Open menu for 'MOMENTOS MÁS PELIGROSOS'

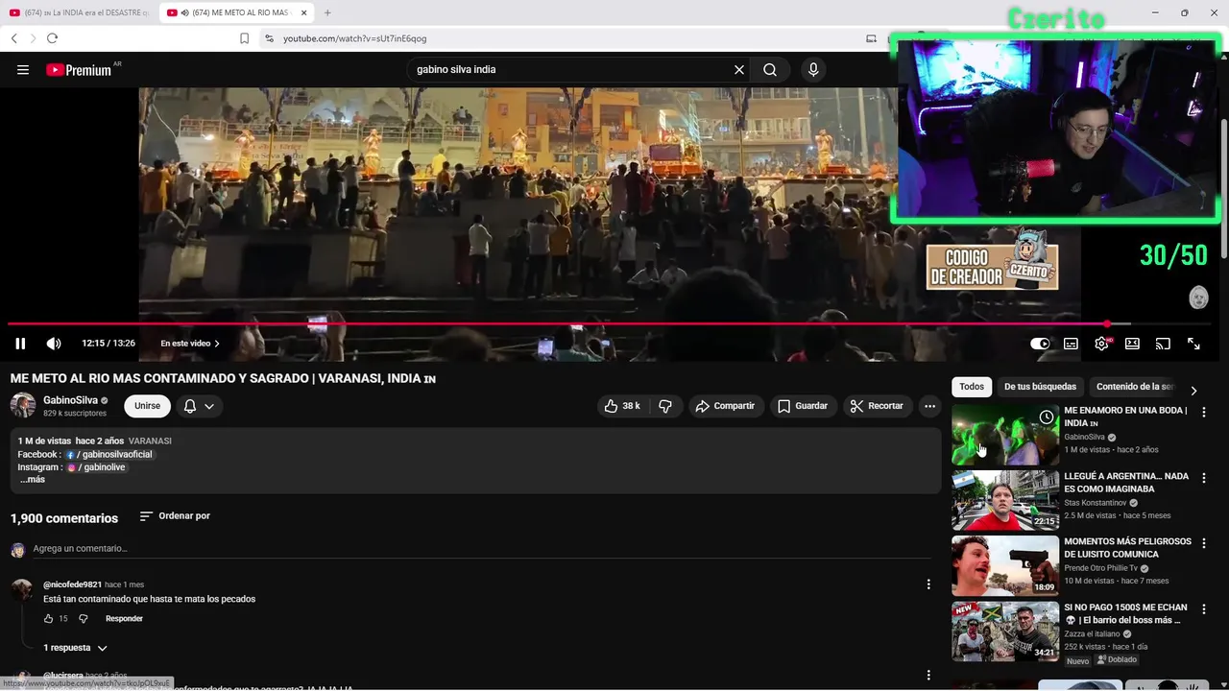coord(1204,542)
